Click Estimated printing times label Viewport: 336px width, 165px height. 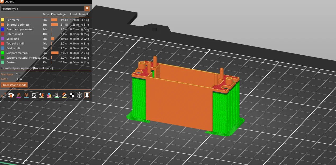point(27,68)
